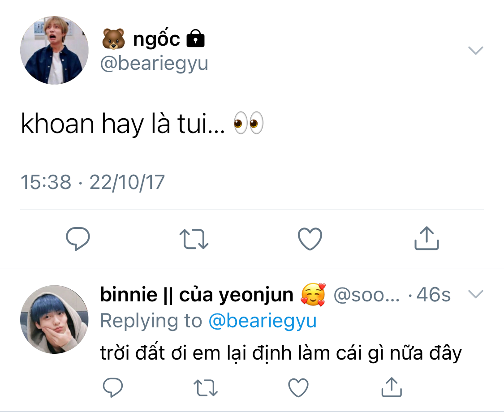The image size is (504, 412).
Task: Like binnie's reply tweet
Action: tap(298, 387)
